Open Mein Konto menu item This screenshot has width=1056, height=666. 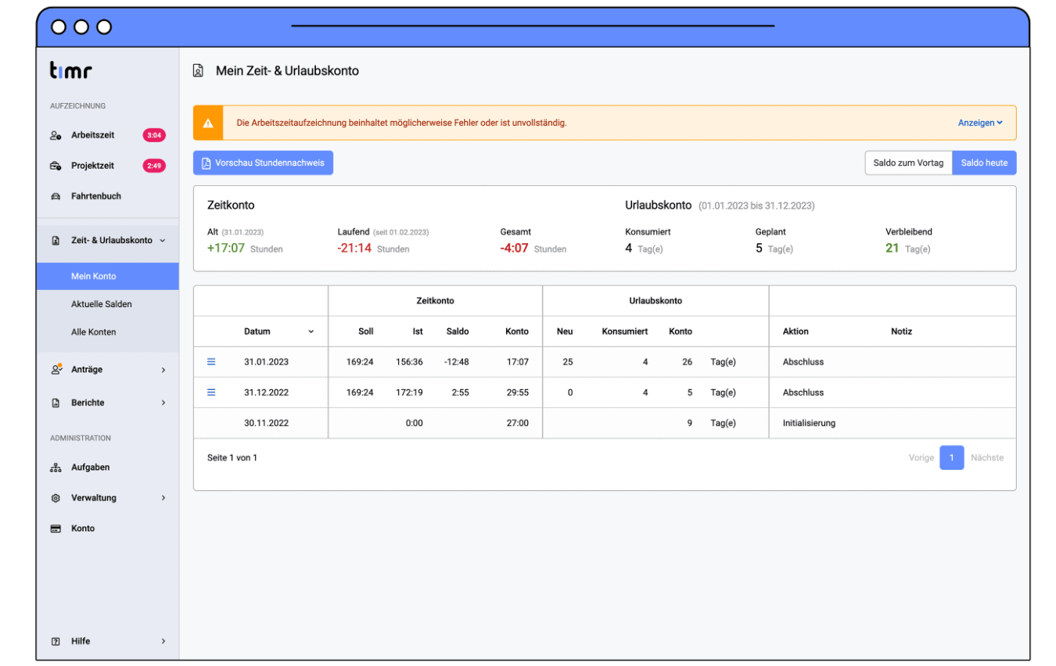tap(107, 277)
